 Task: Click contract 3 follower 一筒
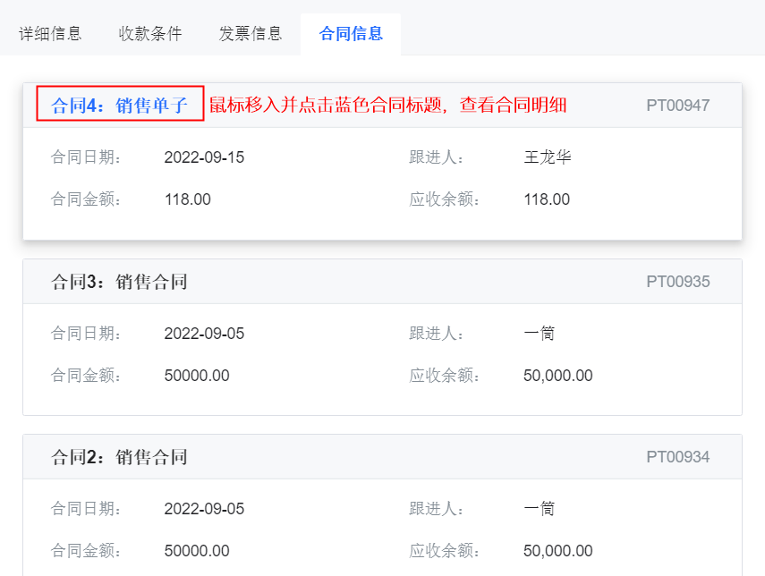540,334
